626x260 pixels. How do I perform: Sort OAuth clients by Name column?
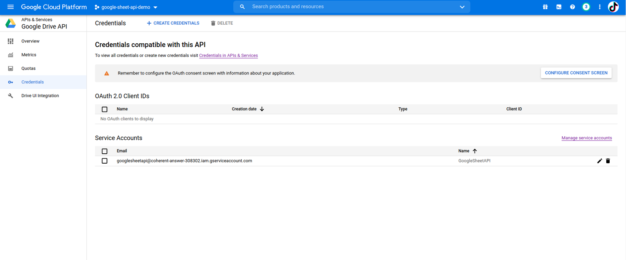pos(122,109)
